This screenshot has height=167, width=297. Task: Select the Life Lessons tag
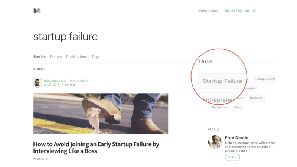219,107
